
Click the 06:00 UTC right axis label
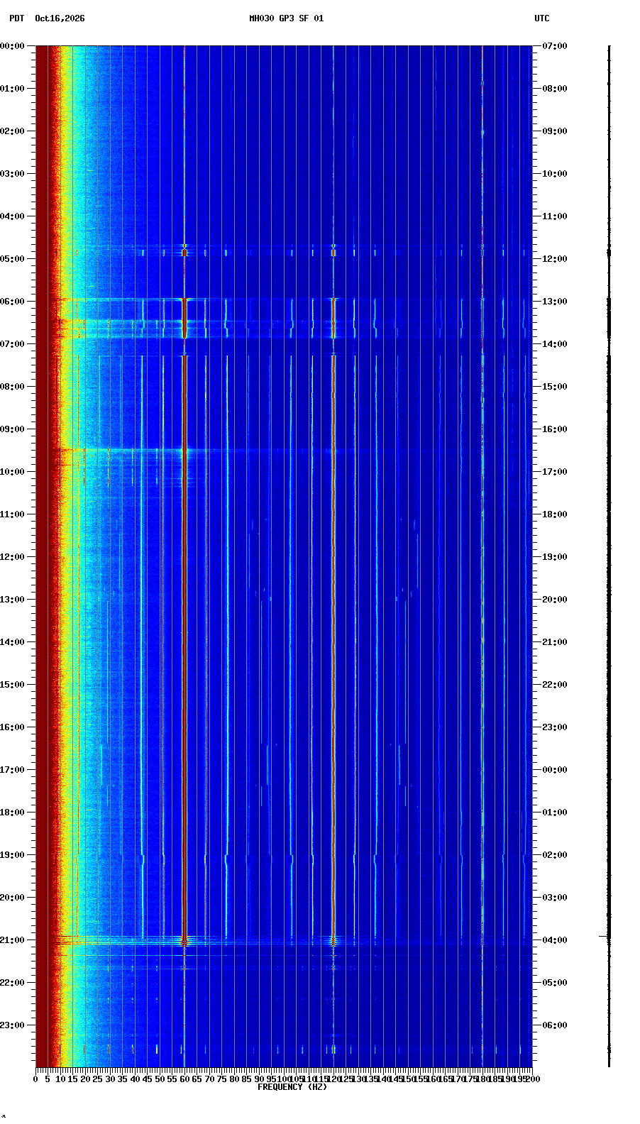pos(555,1025)
